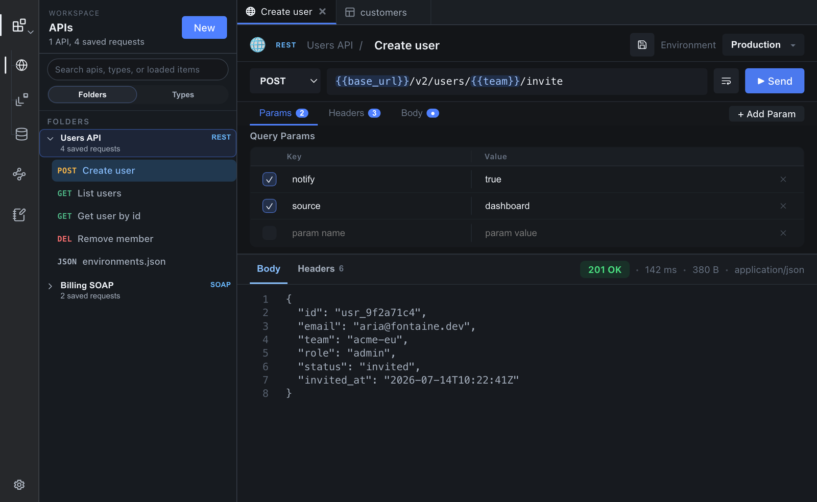Send the request

(775, 81)
